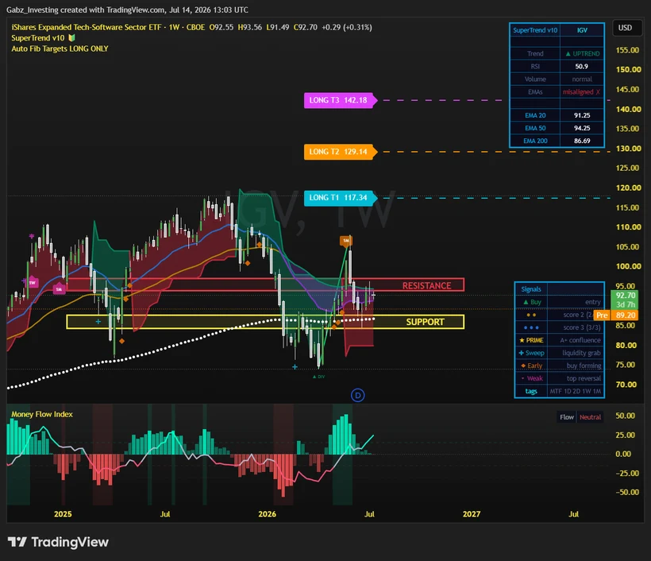This screenshot has width=651, height=561.
Task: Click the 3d 7h countdown below the price
Action: coord(626,304)
